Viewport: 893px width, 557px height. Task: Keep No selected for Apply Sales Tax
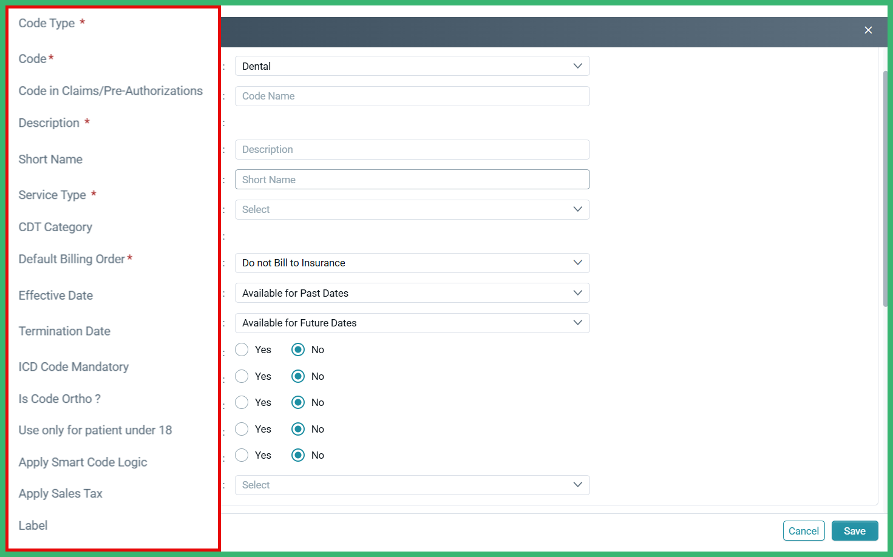tap(298, 455)
